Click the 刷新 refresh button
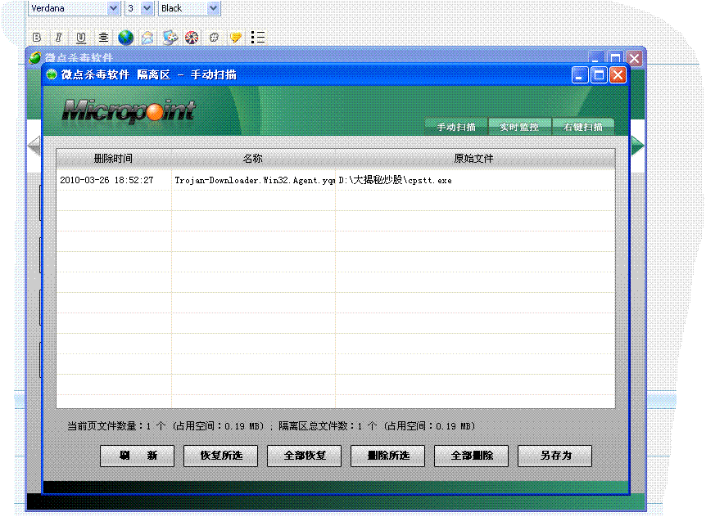The height and width of the screenshot is (517, 706). 138,456
